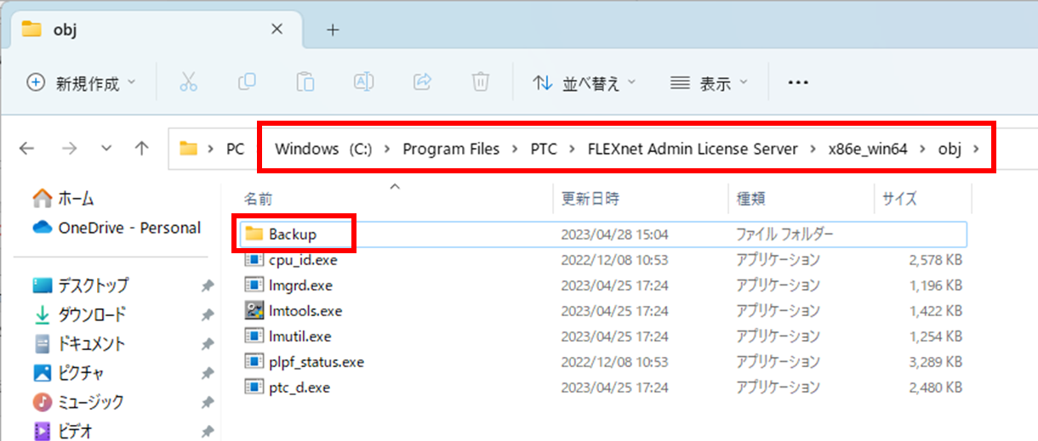Sort by 更新日時 column header
This screenshot has height=441, width=1038.
click(x=590, y=199)
